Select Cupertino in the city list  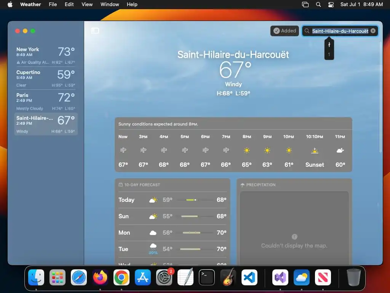pyautogui.click(x=46, y=78)
